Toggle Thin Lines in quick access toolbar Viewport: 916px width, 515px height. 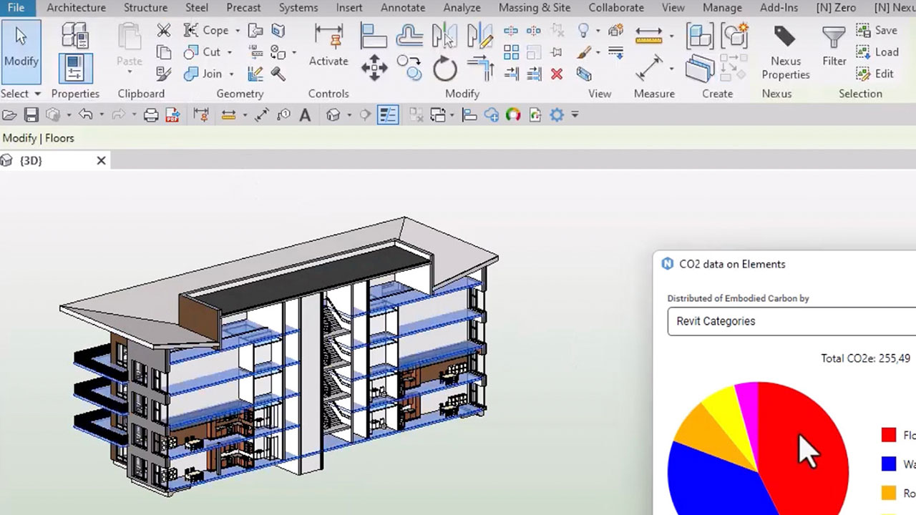click(x=387, y=115)
